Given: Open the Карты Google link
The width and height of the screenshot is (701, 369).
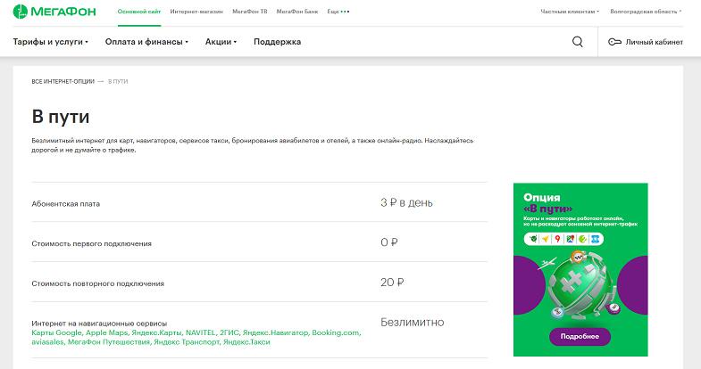Looking at the screenshot, I should [57, 332].
